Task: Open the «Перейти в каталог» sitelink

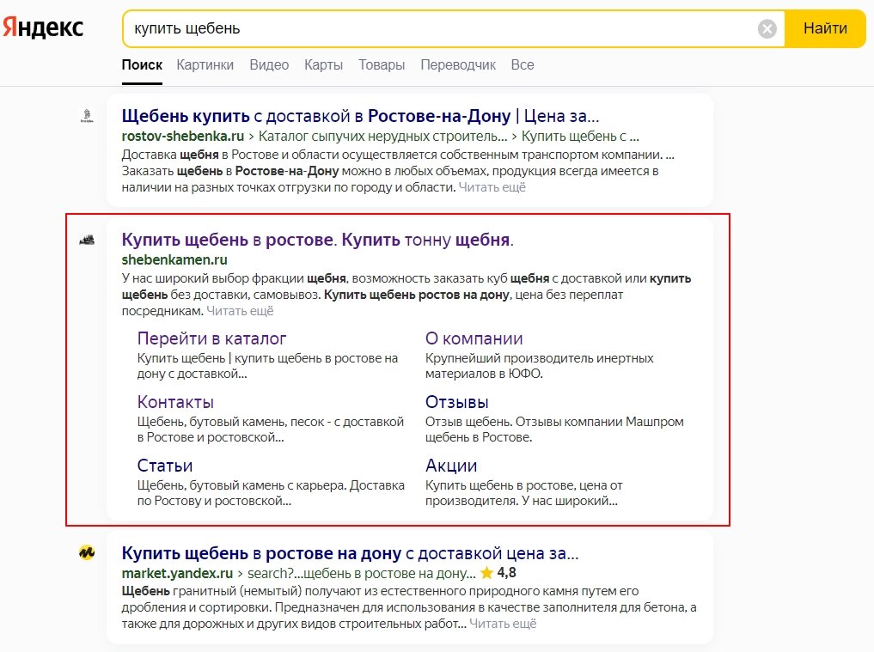Action: [x=211, y=338]
